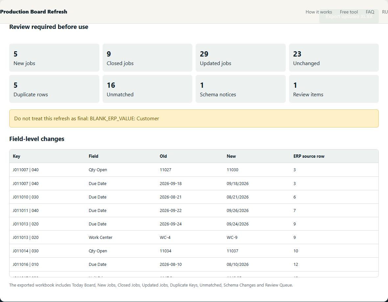Open the FAQ link
Image resolution: width=388 pixels, height=302 pixels.
coord(370,12)
